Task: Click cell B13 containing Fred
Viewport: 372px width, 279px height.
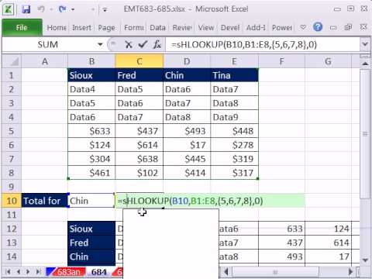Action: coord(91,243)
